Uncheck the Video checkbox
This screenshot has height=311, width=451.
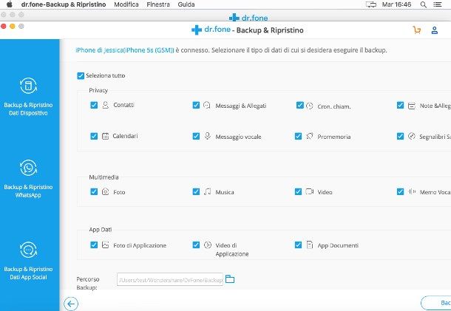pyautogui.click(x=298, y=191)
